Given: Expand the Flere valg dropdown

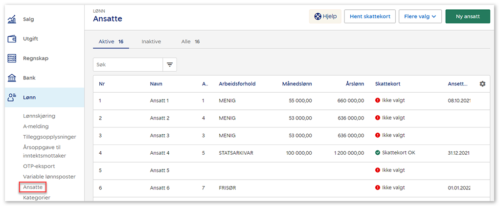Looking at the screenshot, I should point(420,16).
